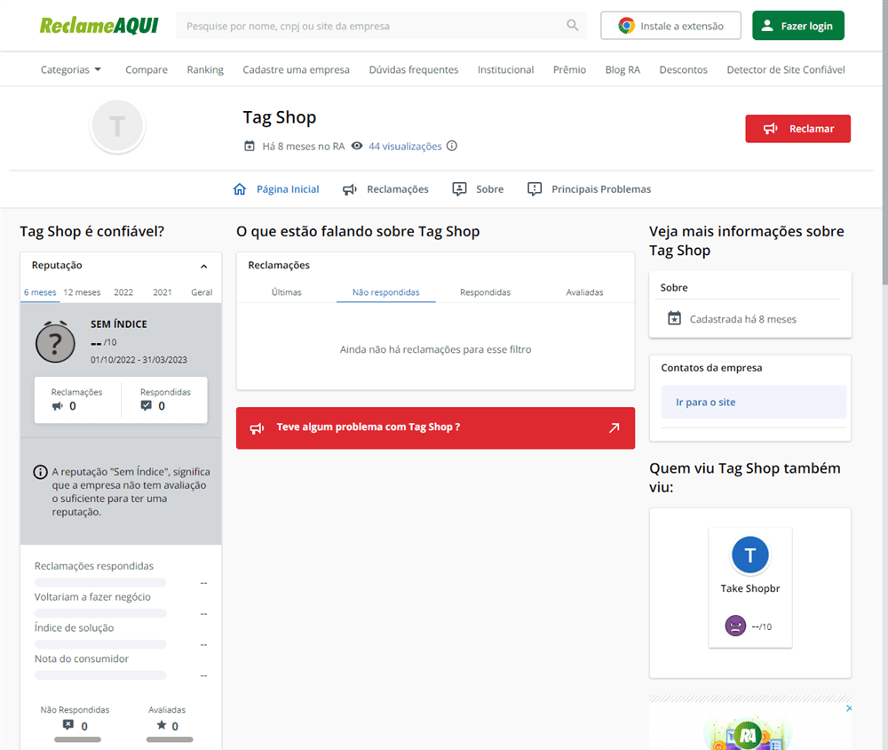Select the Geral reputation tab
This screenshot has height=750, width=888.
[202, 292]
